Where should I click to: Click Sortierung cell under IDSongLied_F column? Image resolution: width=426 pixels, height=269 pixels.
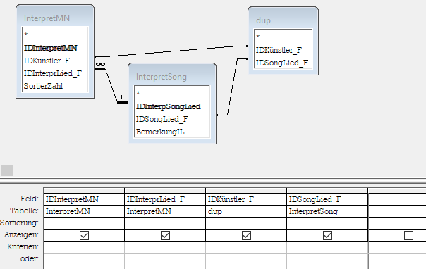(x=327, y=223)
